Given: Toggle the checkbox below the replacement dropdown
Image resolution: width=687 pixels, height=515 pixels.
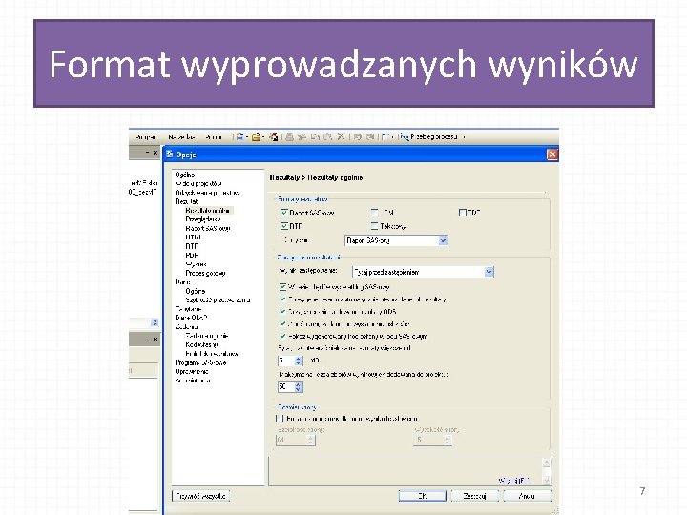Looking at the screenshot, I should [x=283, y=287].
